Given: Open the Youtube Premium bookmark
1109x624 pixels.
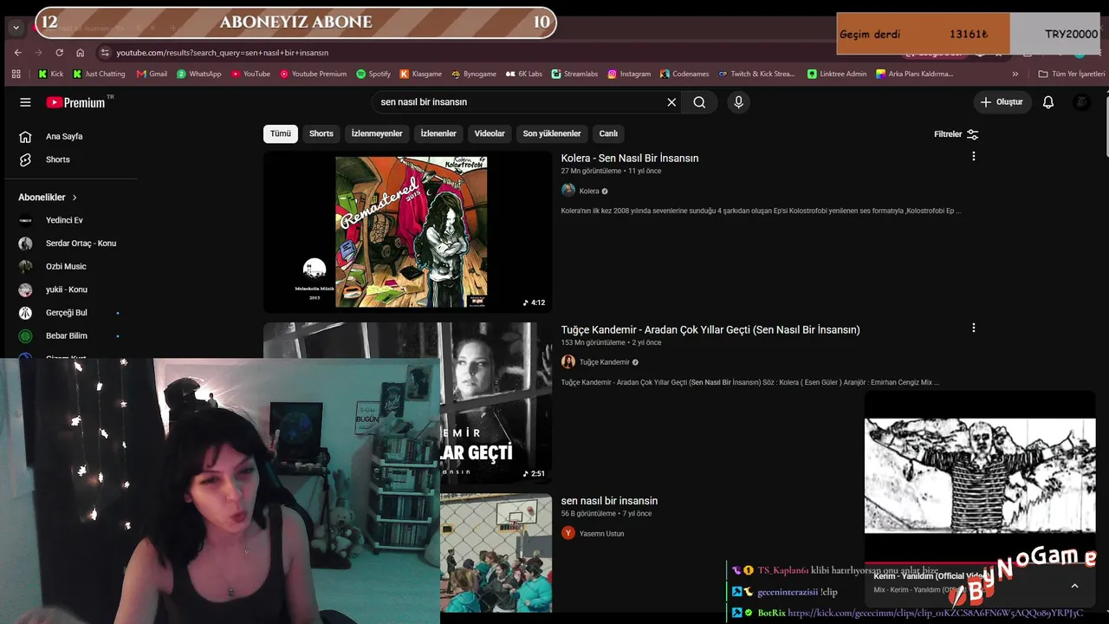Looking at the screenshot, I should (x=313, y=74).
